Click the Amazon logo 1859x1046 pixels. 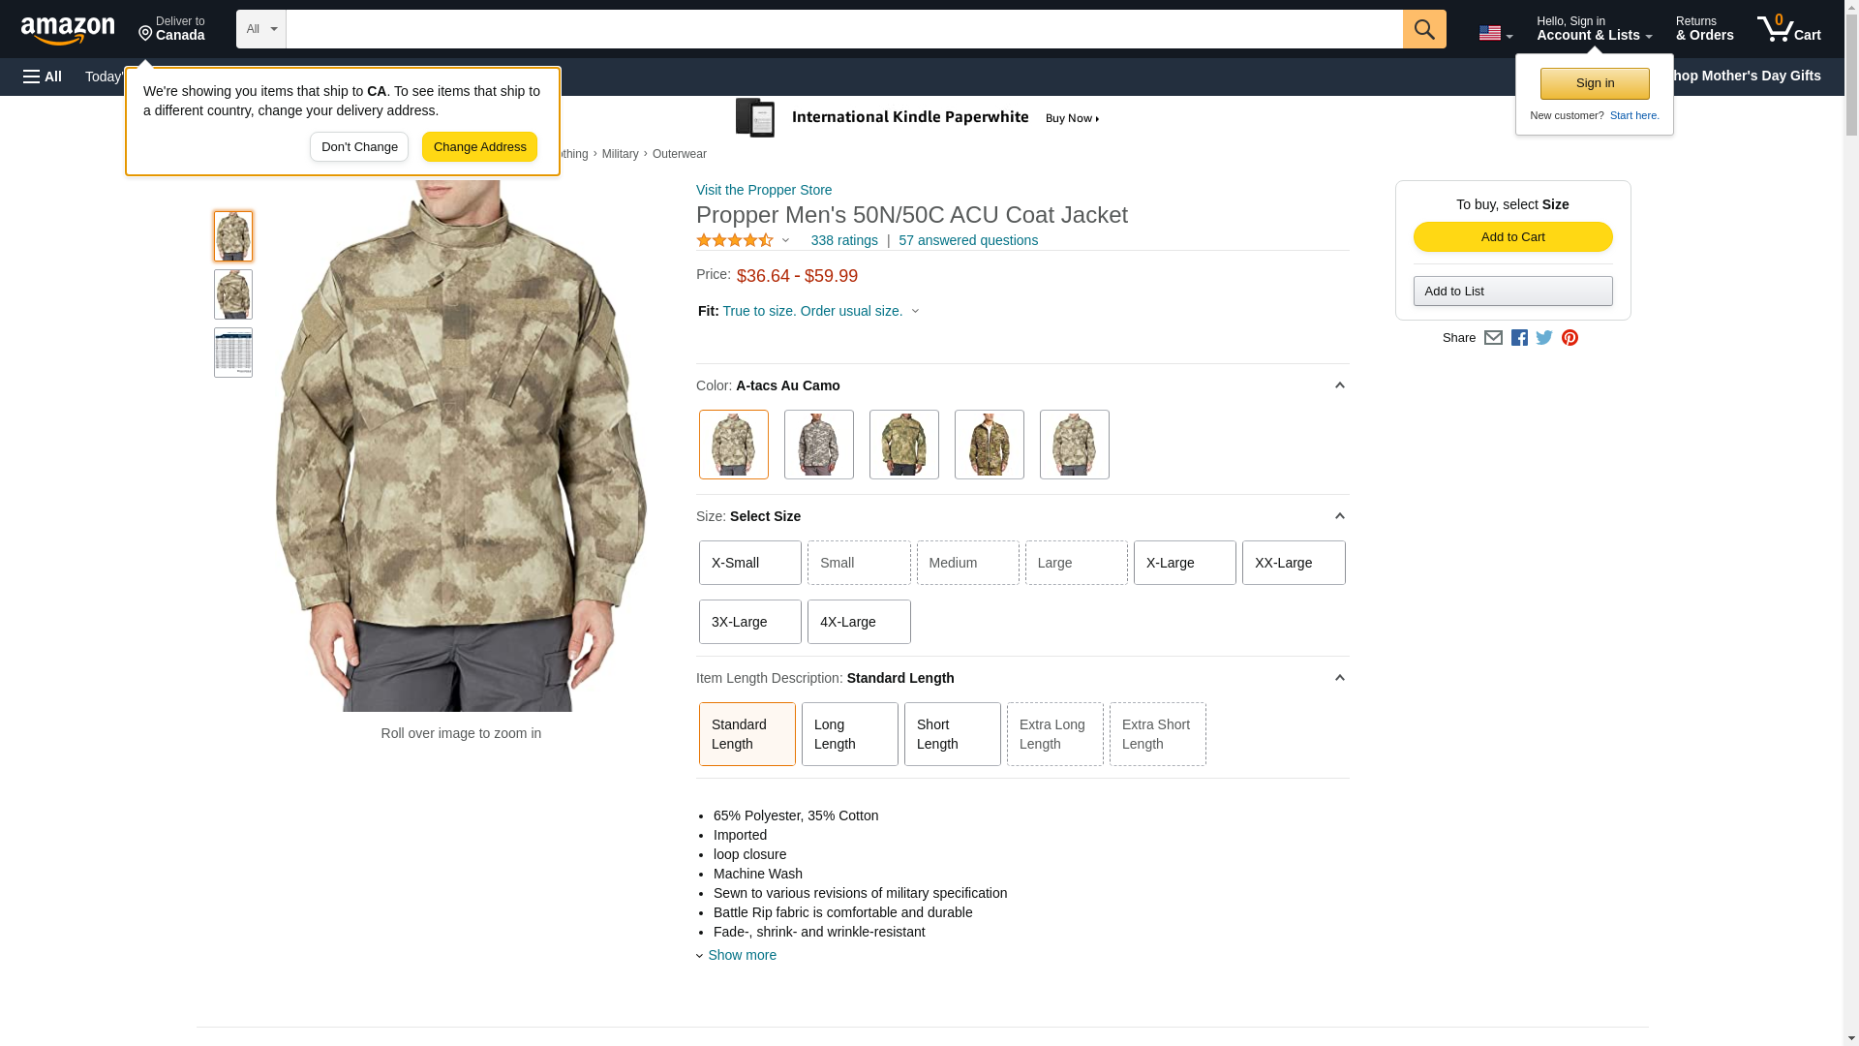[68, 31]
